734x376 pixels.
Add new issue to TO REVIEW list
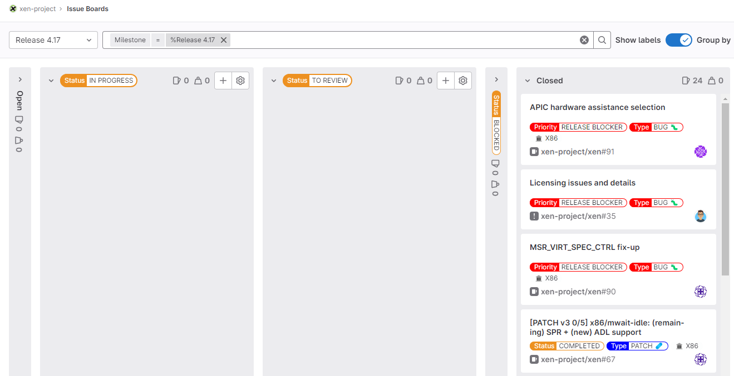click(446, 81)
